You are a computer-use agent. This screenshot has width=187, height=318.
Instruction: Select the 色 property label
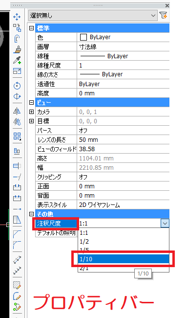coord(56,37)
